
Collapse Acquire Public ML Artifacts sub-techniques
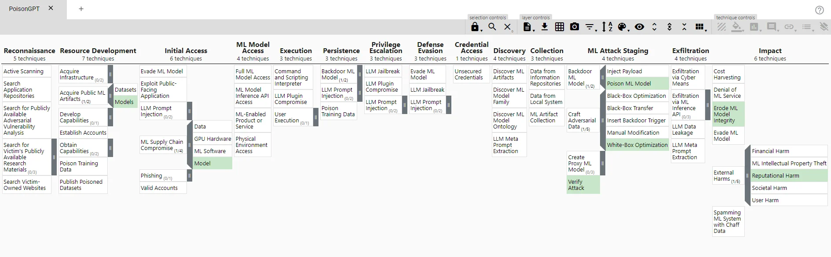point(110,95)
